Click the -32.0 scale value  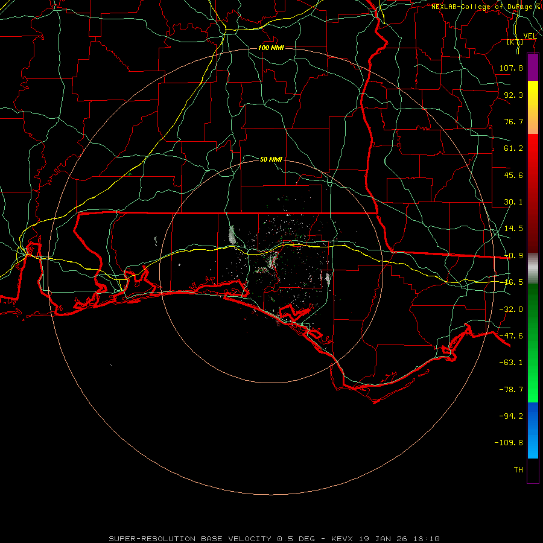click(511, 310)
